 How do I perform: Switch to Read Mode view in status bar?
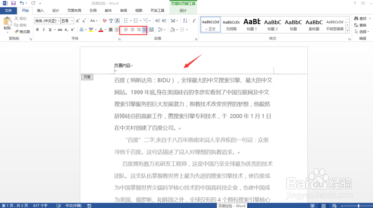point(313,206)
